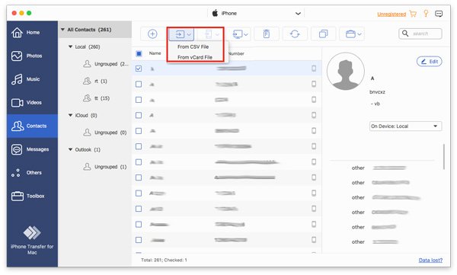Viewport: 457px width, 275px height.
Task: Open Messages in the sidebar
Action: [32, 149]
